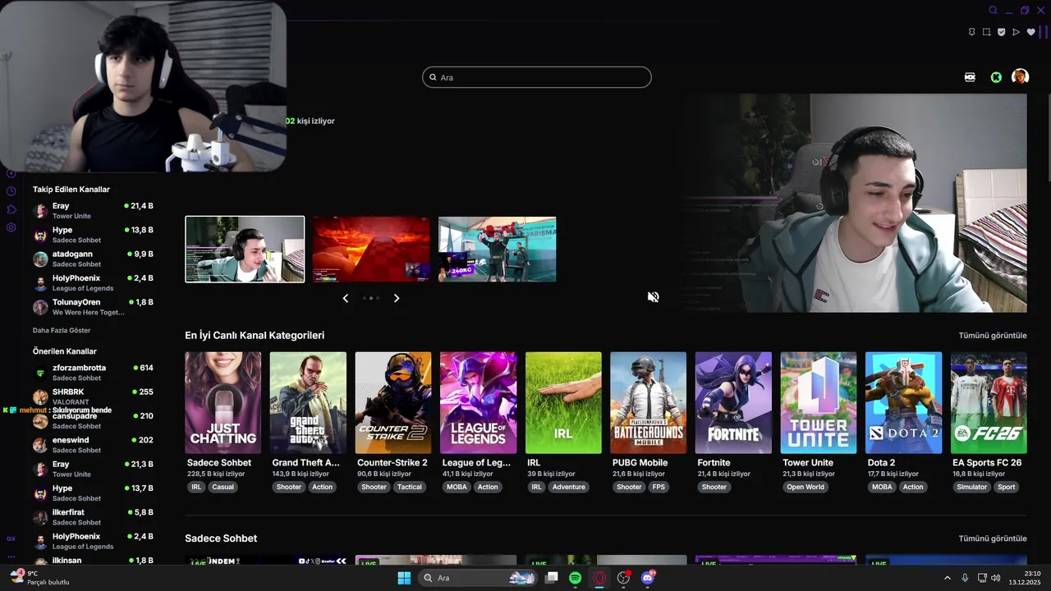The width and height of the screenshot is (1051, 591).
Task: Open the Opera GX history clock icon
Action: point(11,191)
